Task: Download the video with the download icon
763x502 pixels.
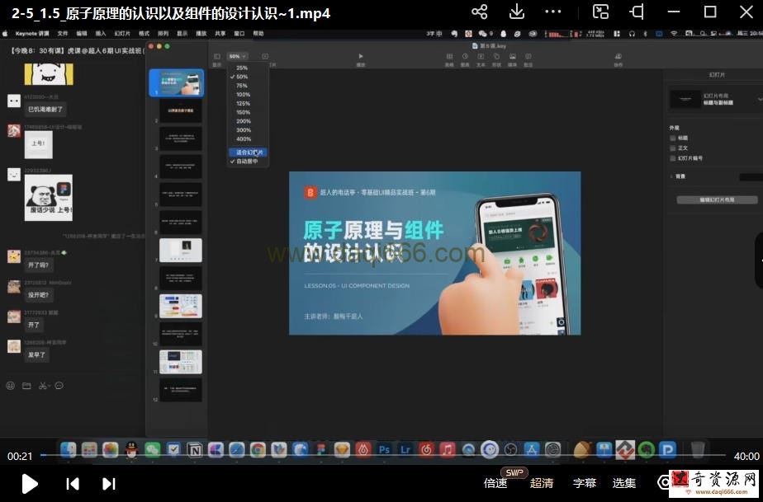Action: click(516, 12)
